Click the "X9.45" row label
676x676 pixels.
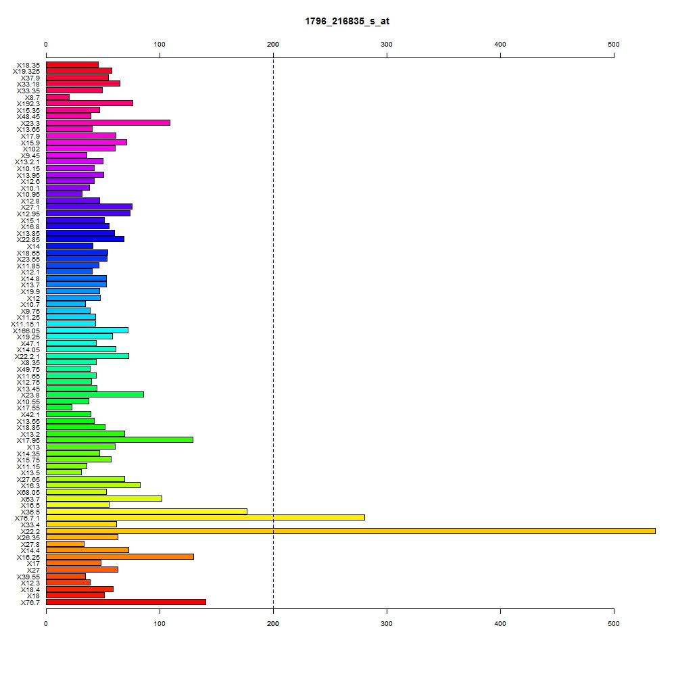tap(30, 155)
